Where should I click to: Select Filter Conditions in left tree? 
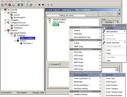27,38
